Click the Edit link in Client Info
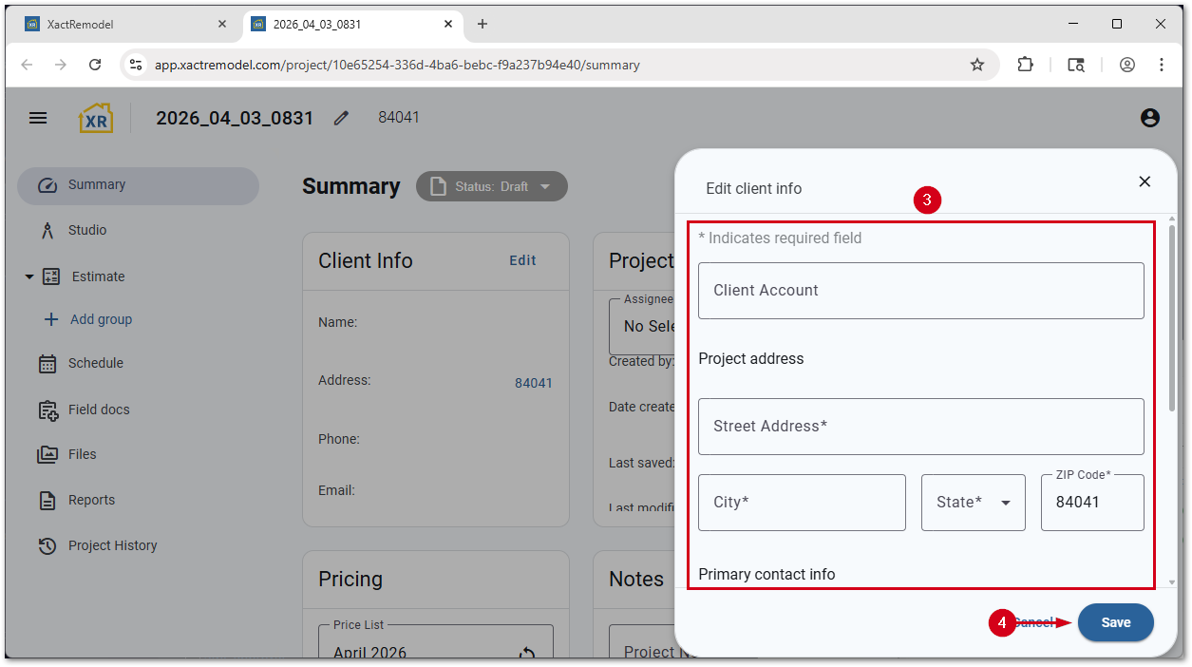This screenshot has height=667, width=1192. pos(522,259)
